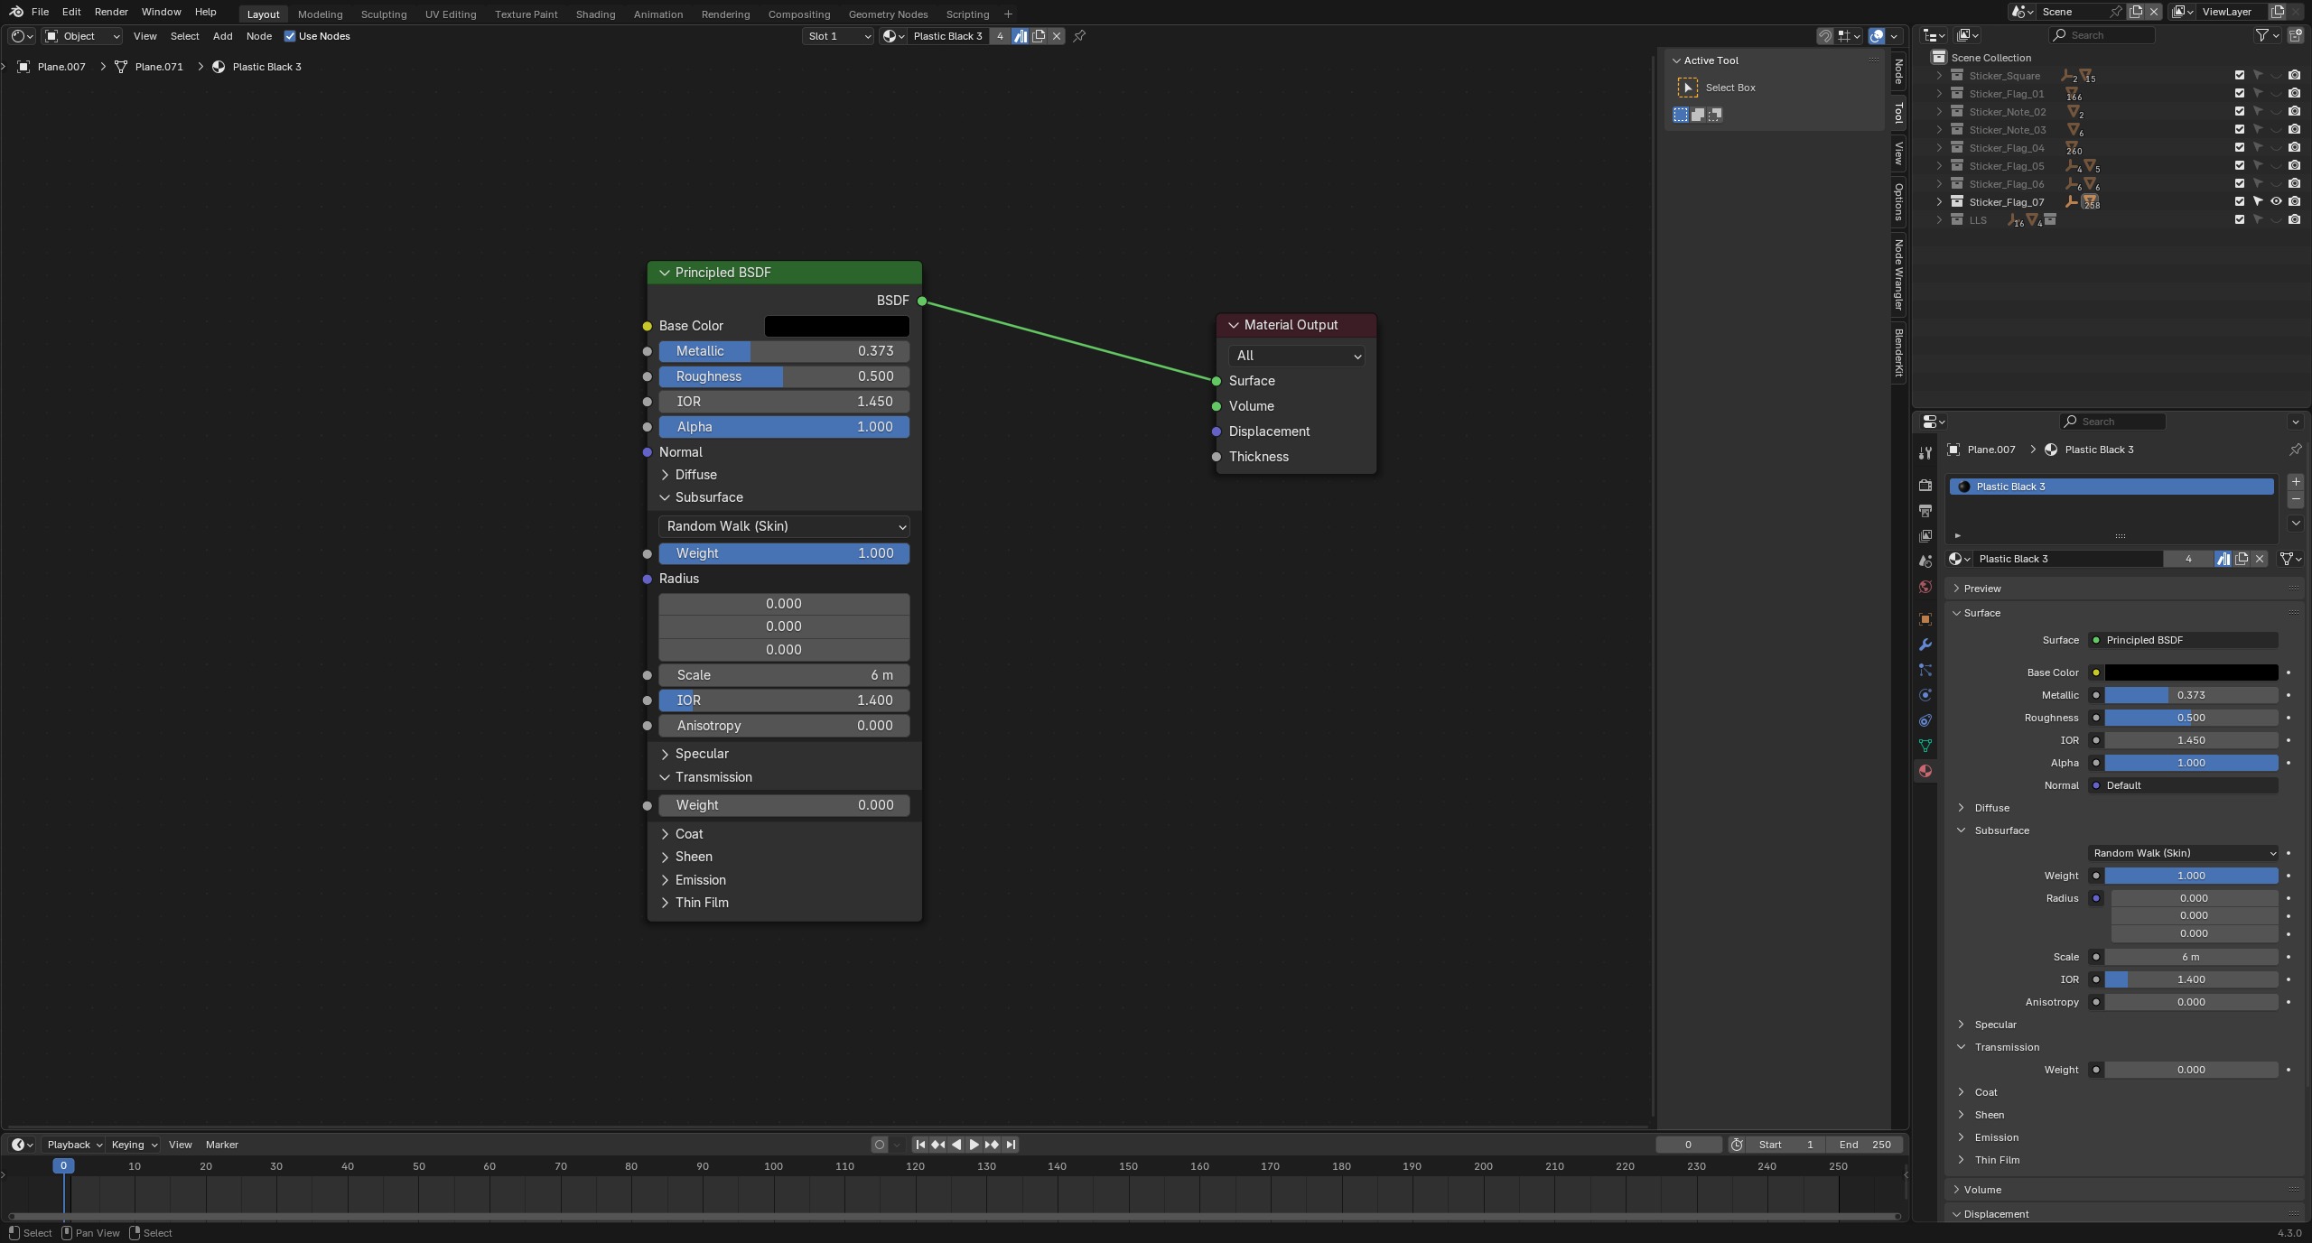
Task: Uncheck the Use Nodes checkbox
Action: [290, 36]
